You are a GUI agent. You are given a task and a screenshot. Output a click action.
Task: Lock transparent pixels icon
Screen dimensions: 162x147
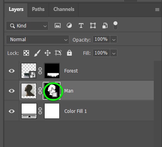tap(26, 53)
